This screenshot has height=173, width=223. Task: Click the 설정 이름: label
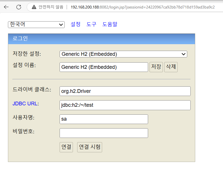click(x=24, y=65)
